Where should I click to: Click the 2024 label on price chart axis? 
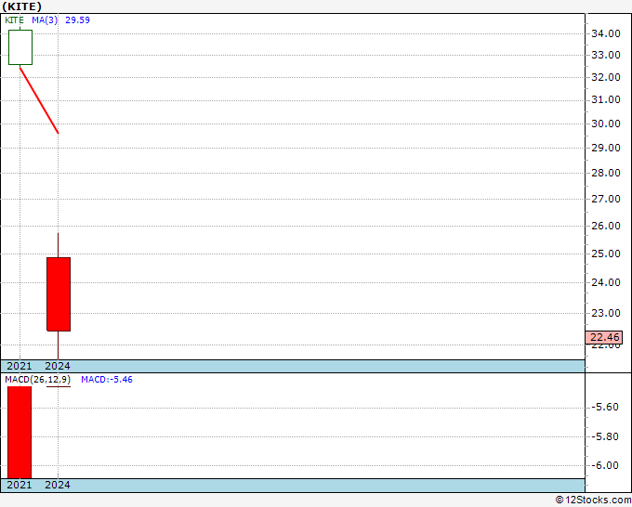58,366
